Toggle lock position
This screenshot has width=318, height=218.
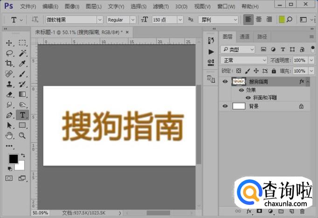[256, 71]
